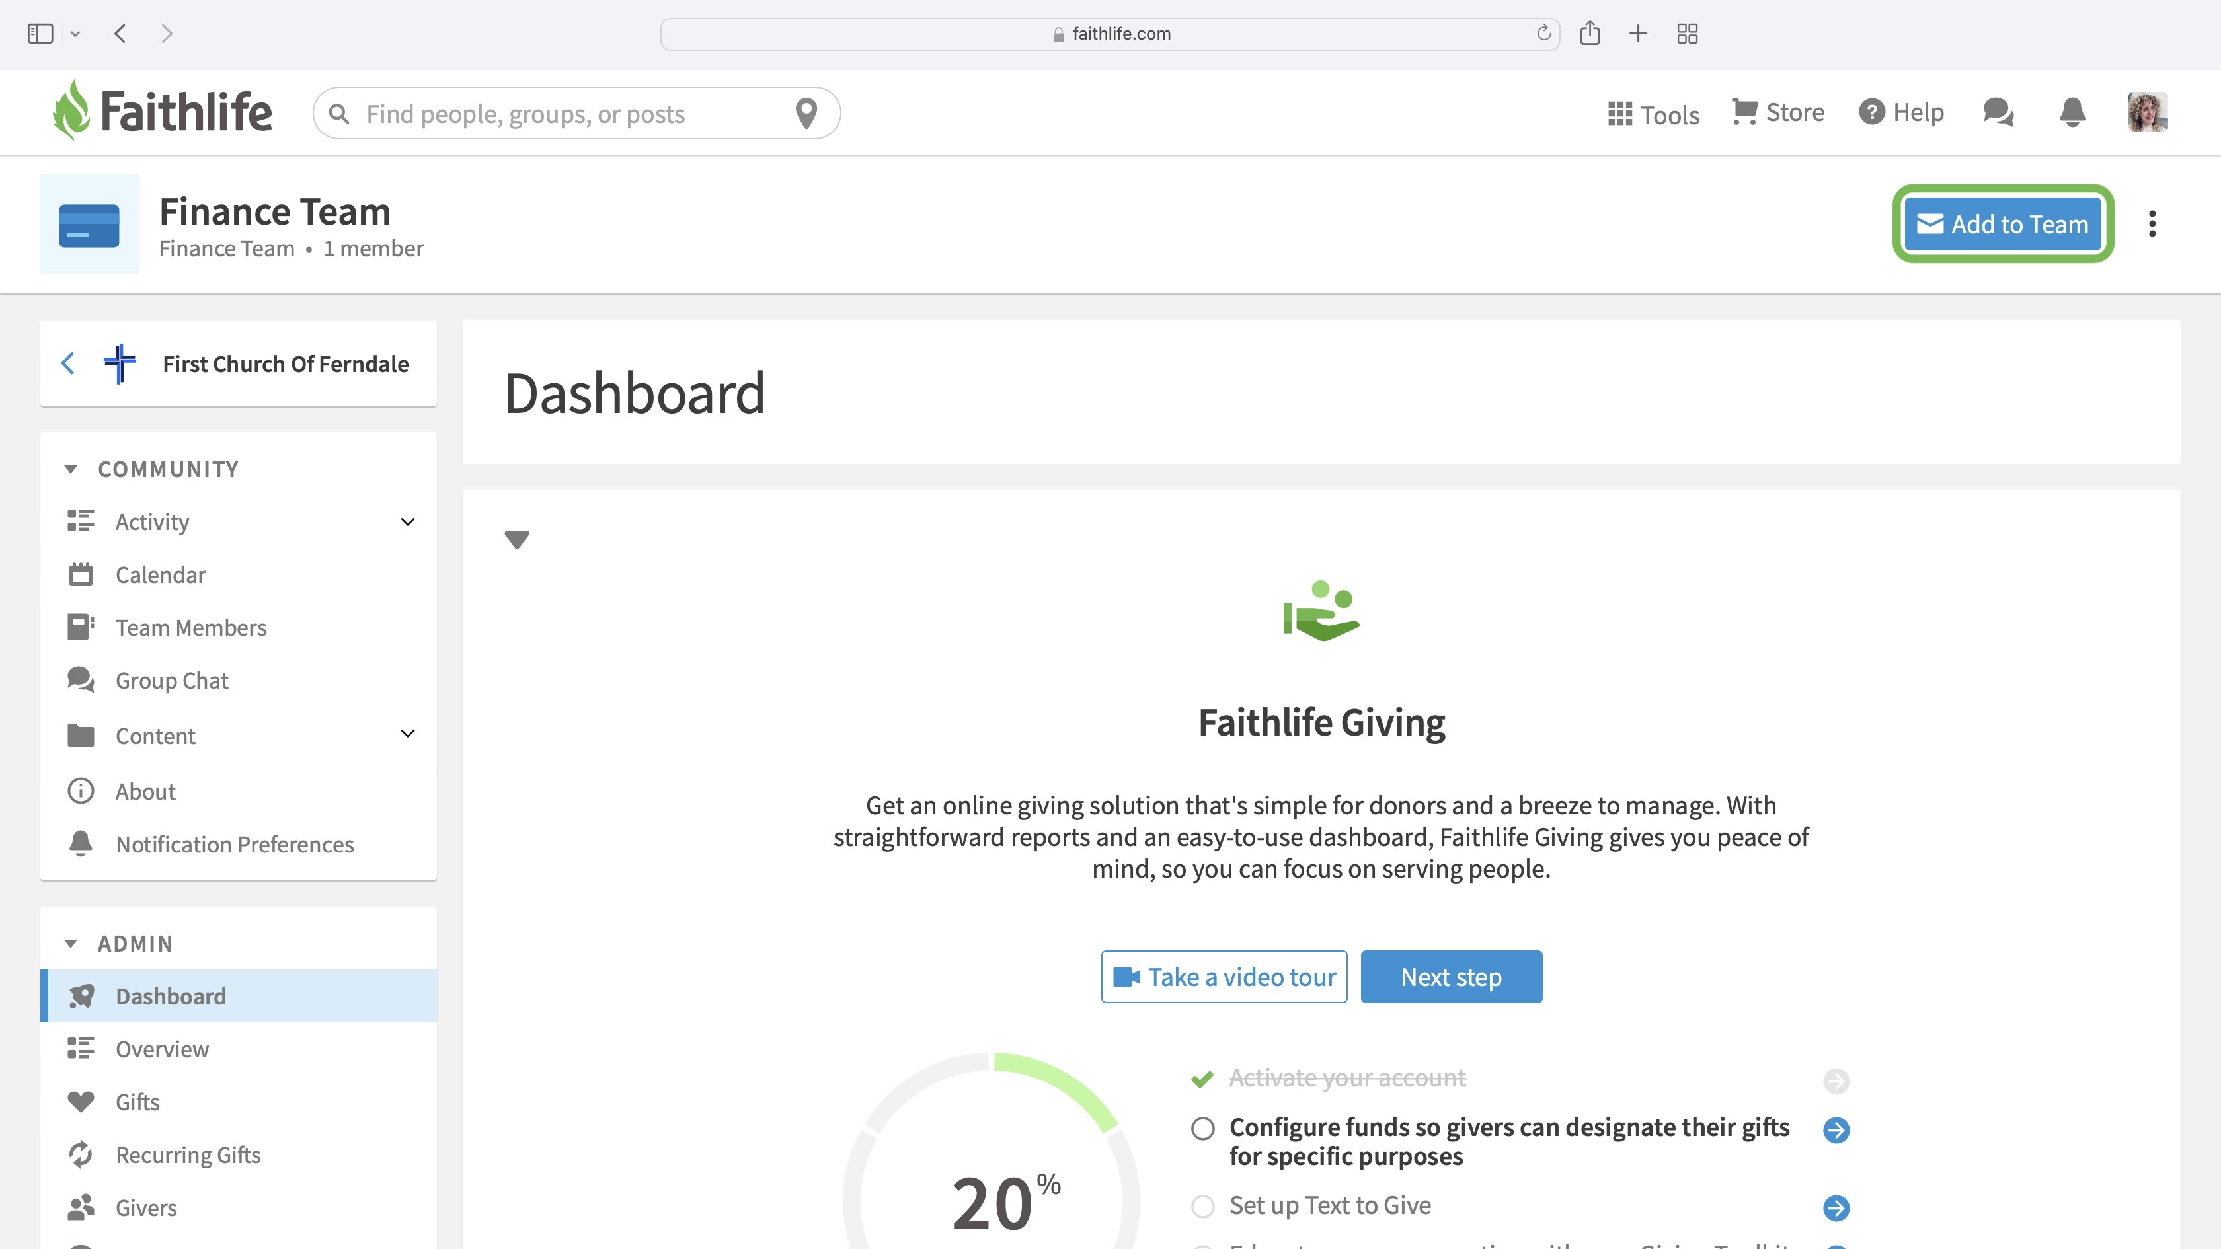Image resolution: width=2221 pixels, height=1249 pixels.
Task: Open the Store cart link
Action: 1778,112
